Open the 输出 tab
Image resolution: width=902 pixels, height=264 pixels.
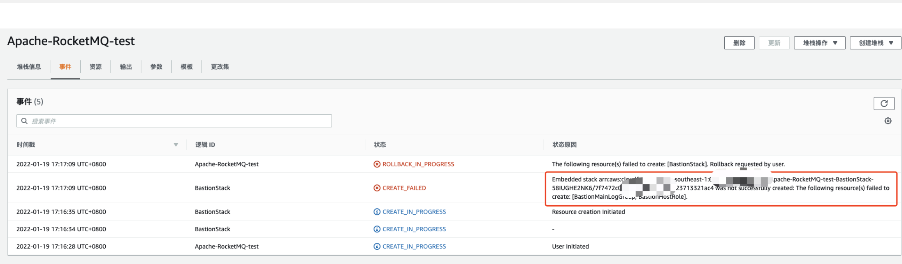tap(126, 67)
